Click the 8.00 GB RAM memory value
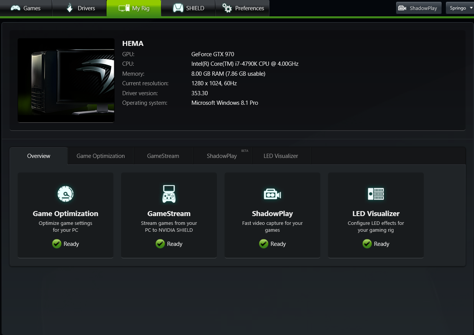The width and height of the screenshot is (474, 335). click(228, 74)
